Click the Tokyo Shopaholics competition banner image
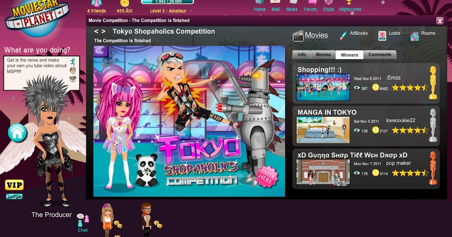The image size is (452, 237). (x=189, y=121)
